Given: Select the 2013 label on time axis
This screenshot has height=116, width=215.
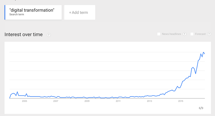Looking at the screenshot, I should (x=149, y=101).
